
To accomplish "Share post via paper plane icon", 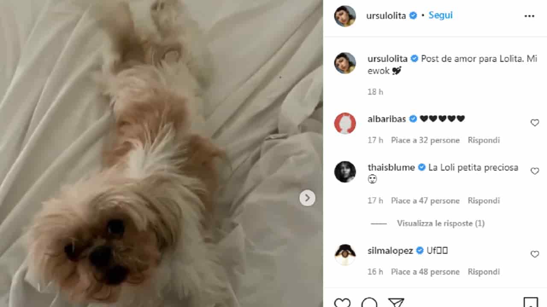I will 396,303.
